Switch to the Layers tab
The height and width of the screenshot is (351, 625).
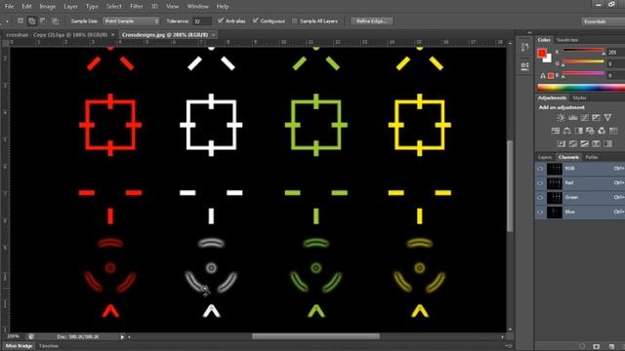545,157
